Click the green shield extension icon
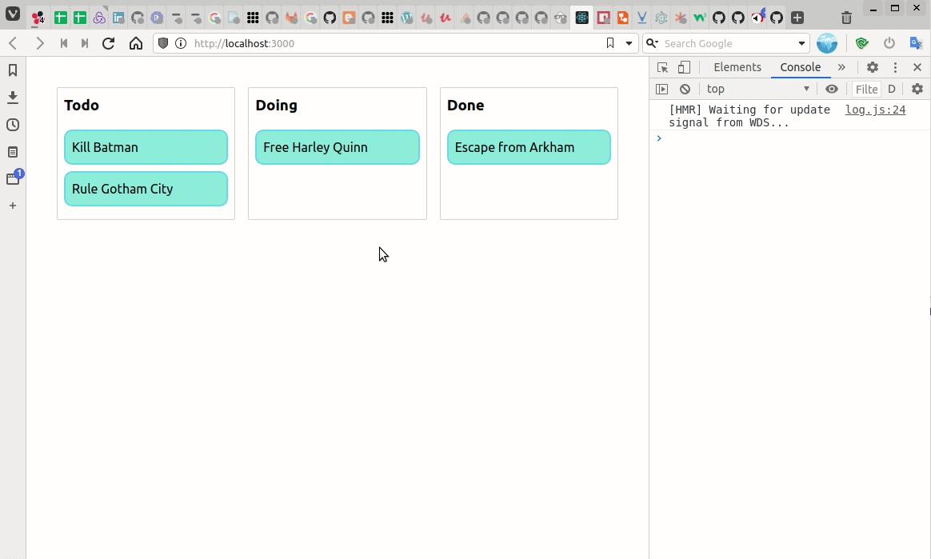The width and height of the screenshot is (931, 559). 862,43
